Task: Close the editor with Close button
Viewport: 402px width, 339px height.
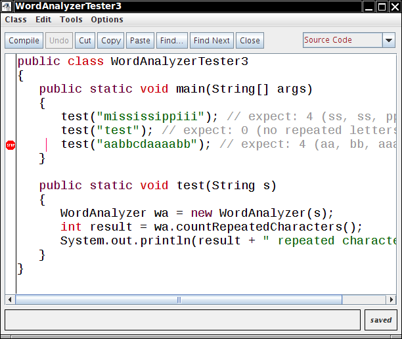Action: (x=250, y=41)
